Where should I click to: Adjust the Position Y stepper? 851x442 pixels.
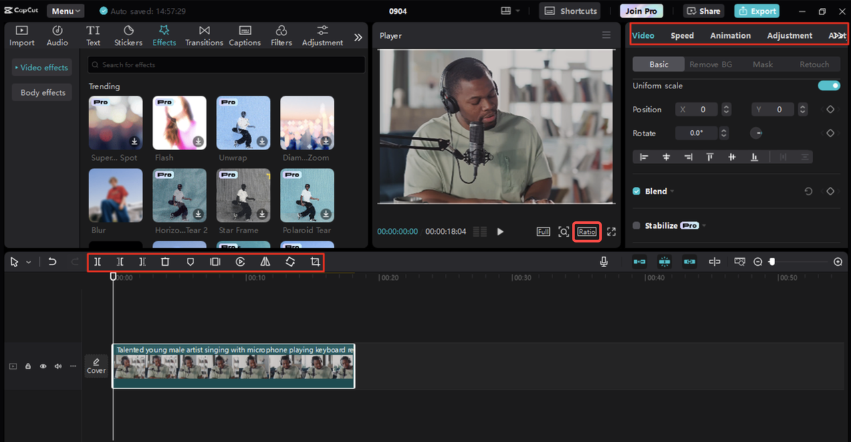coord(803,110)
